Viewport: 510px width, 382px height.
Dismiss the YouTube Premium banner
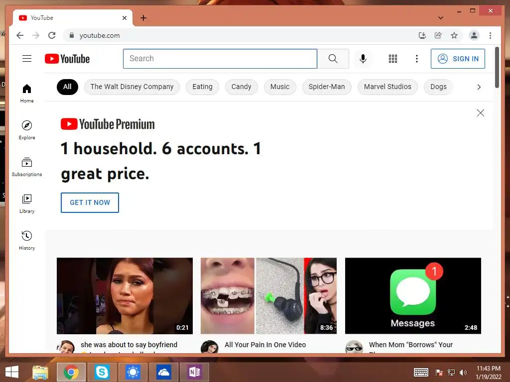[480, 113]
